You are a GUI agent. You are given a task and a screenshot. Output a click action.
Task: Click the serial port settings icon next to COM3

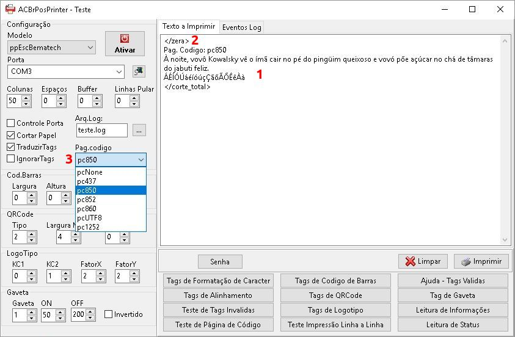139,71
